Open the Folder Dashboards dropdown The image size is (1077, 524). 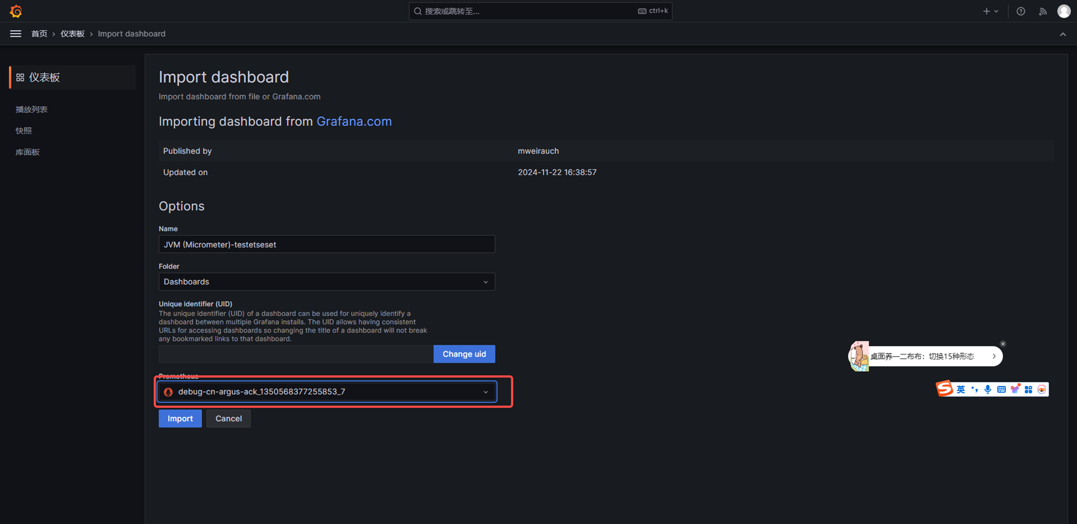(326, 282)
